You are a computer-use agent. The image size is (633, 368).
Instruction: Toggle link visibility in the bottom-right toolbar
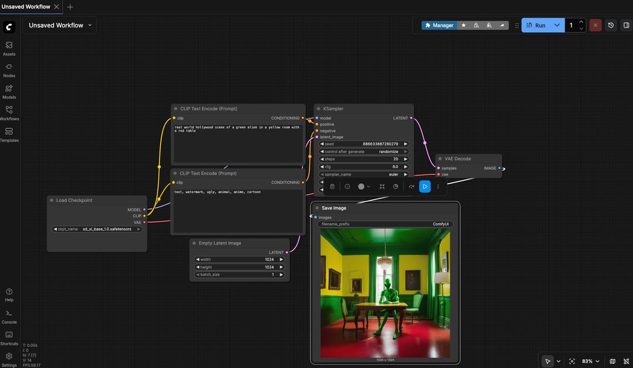pos(626,361)
